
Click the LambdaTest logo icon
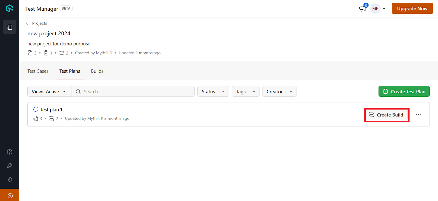[10, 8]
